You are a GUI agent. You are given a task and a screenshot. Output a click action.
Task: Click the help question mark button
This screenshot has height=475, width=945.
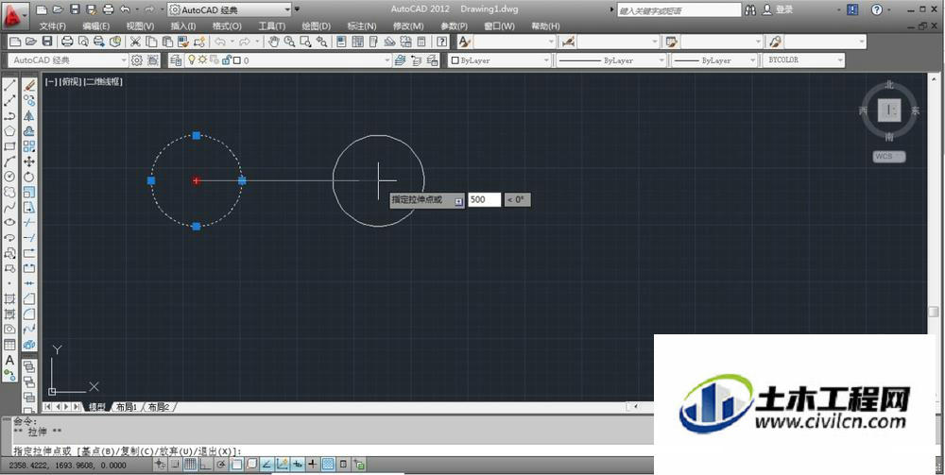pyautogui.click(x=877, y=9)
